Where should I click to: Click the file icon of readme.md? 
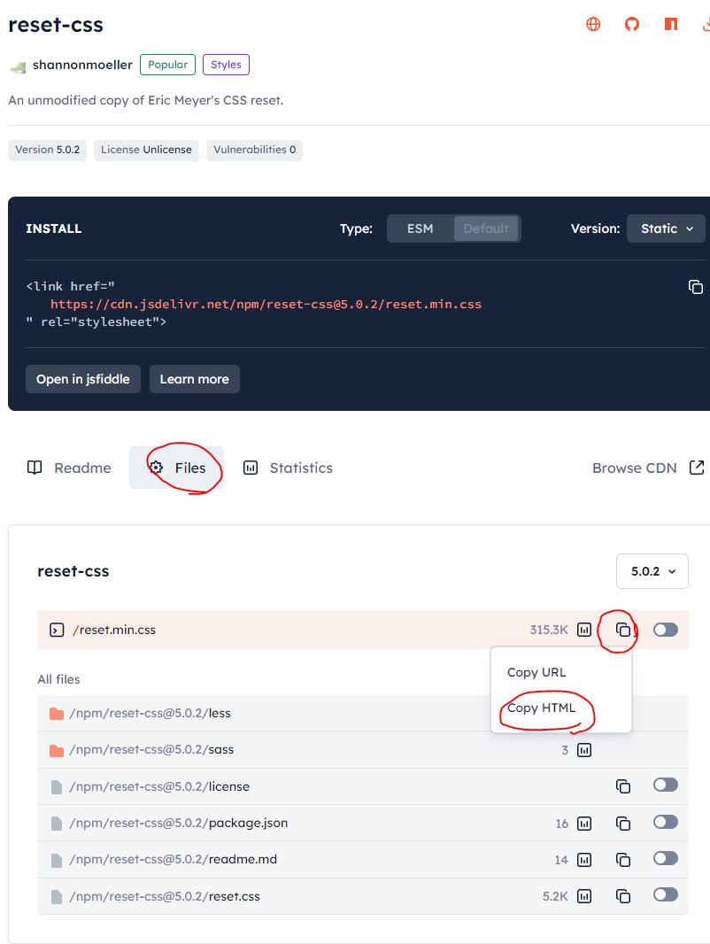tap(57, 861)
